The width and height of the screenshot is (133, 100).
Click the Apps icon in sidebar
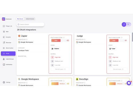[x=4, y=31]
